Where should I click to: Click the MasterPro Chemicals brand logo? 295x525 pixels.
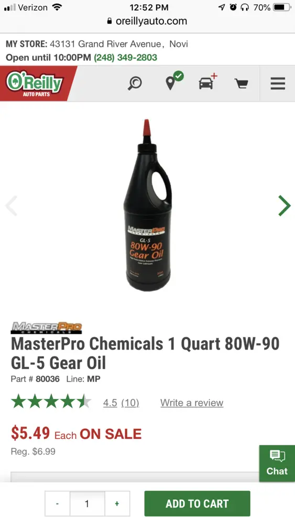click(47, 328)
